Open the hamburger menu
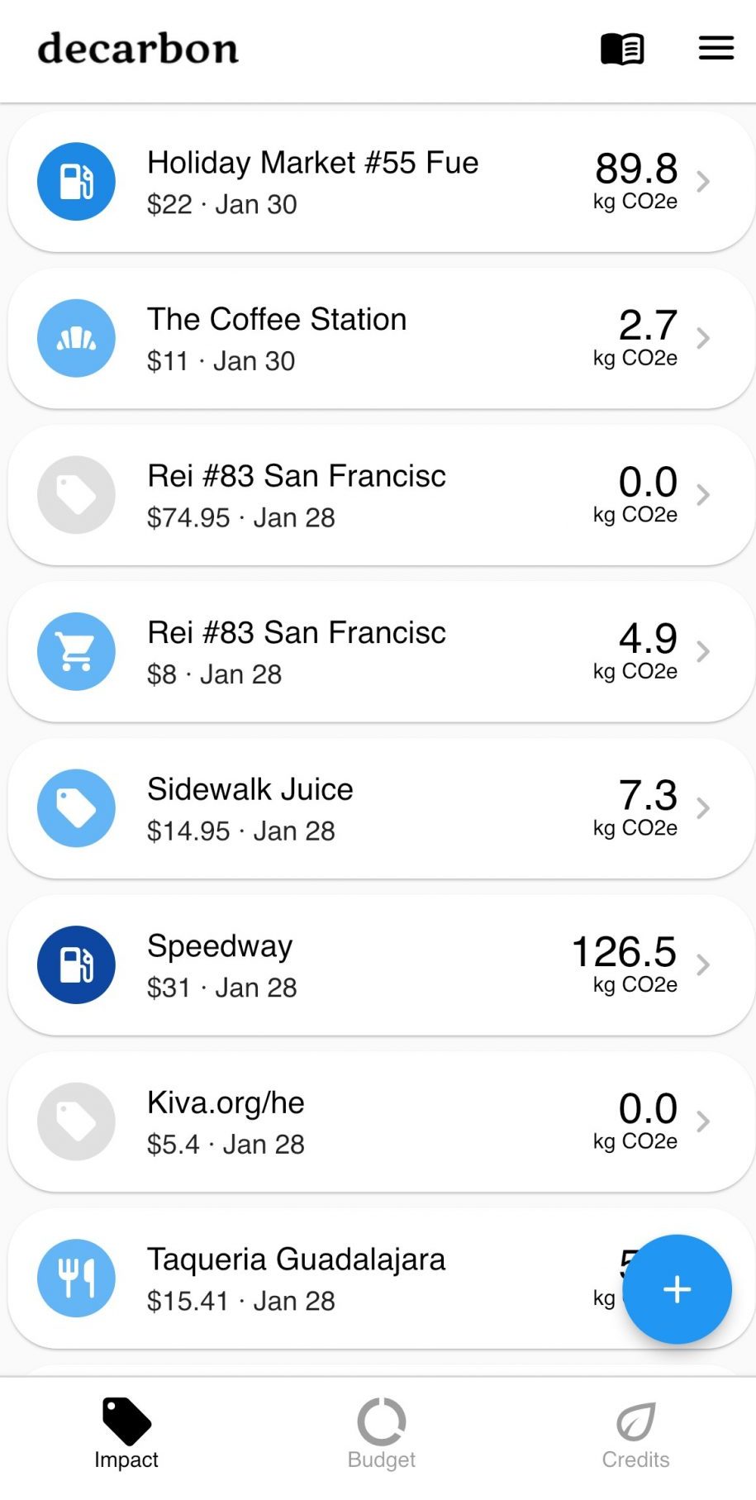 click(716, 48)
